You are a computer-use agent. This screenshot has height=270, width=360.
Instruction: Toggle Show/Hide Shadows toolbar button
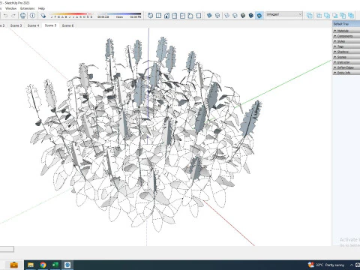click(43, 16)
